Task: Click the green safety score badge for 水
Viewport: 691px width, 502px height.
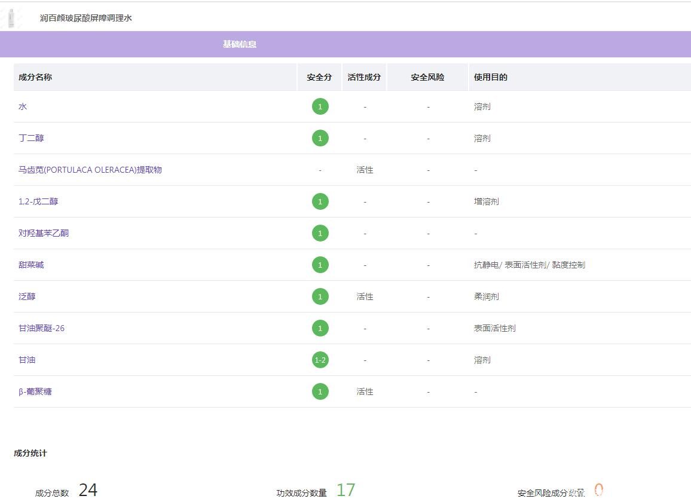Action: pos(320,107)
